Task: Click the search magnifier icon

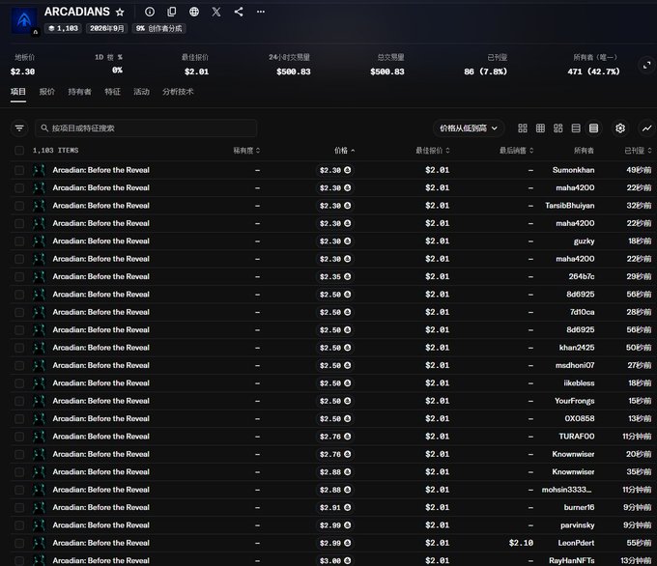Action: point(44,128)
